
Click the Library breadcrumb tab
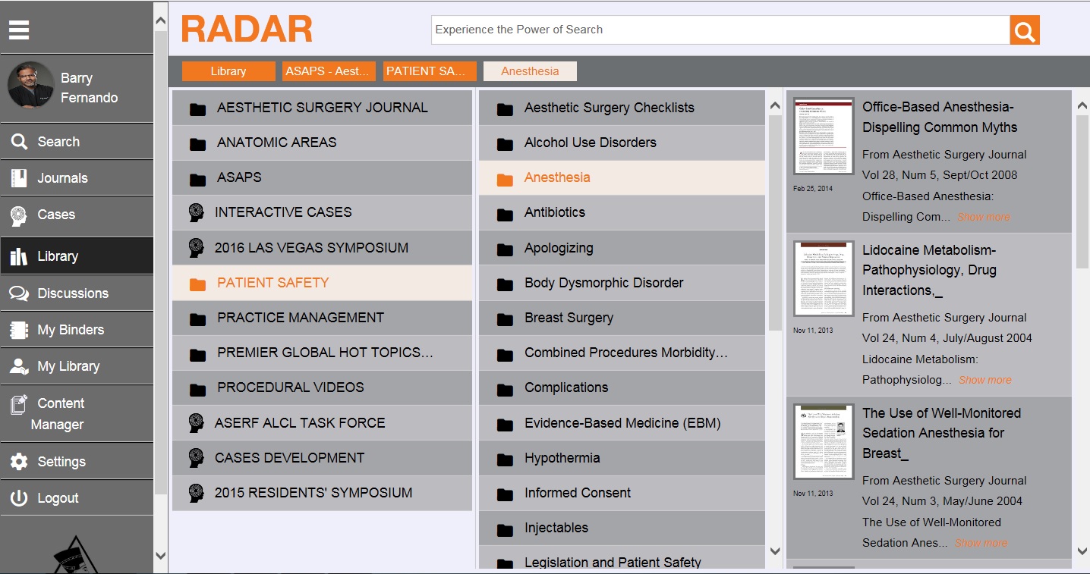tap(228, 71)
